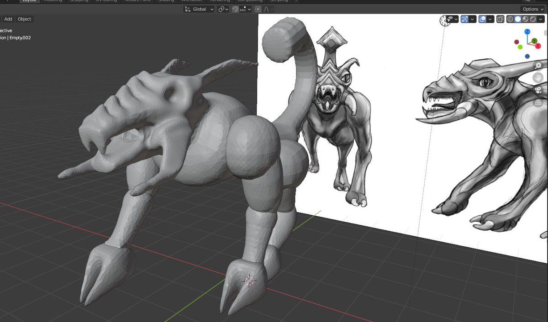The width and height of the screenshot is (548, 322).
Task: Enable the snapping magnet icon
Action: [235, 9]
